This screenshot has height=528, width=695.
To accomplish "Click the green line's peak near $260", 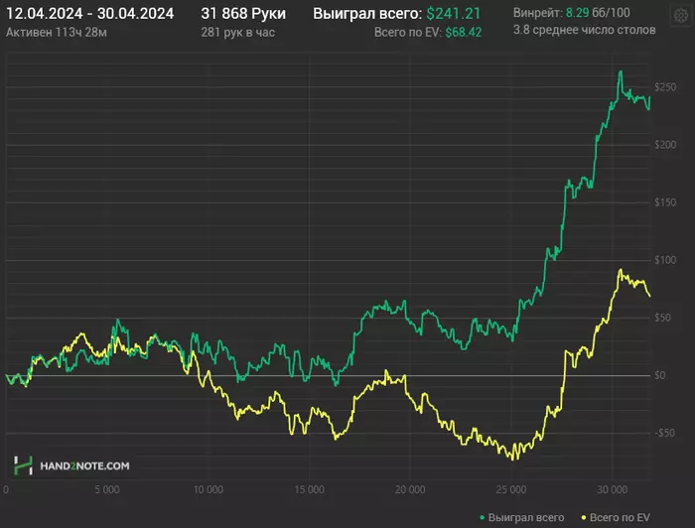I will pyautogui.click(x=621, y=71).
